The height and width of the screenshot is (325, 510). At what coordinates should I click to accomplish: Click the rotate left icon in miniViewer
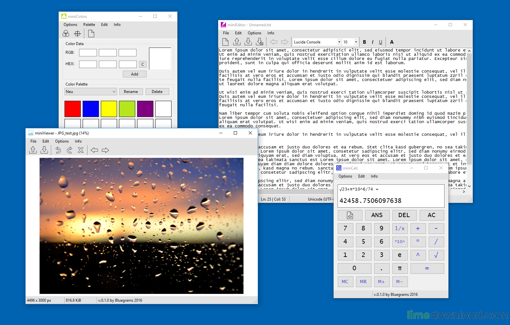click(58, 150)
